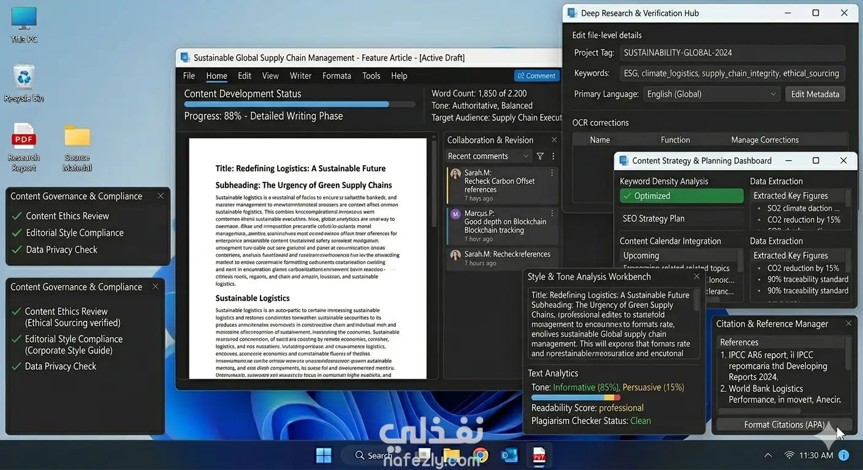The height and width of the screenshot is (470, 863).
Task: Open more options on Marcus.P's Blockchain comment
Action: coord(552,214)
